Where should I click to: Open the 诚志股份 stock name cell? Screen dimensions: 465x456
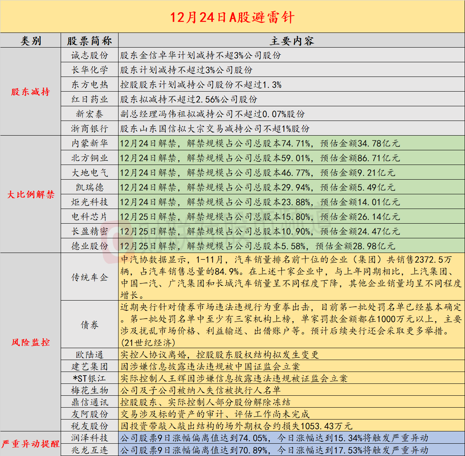click(x=90, y=56)
